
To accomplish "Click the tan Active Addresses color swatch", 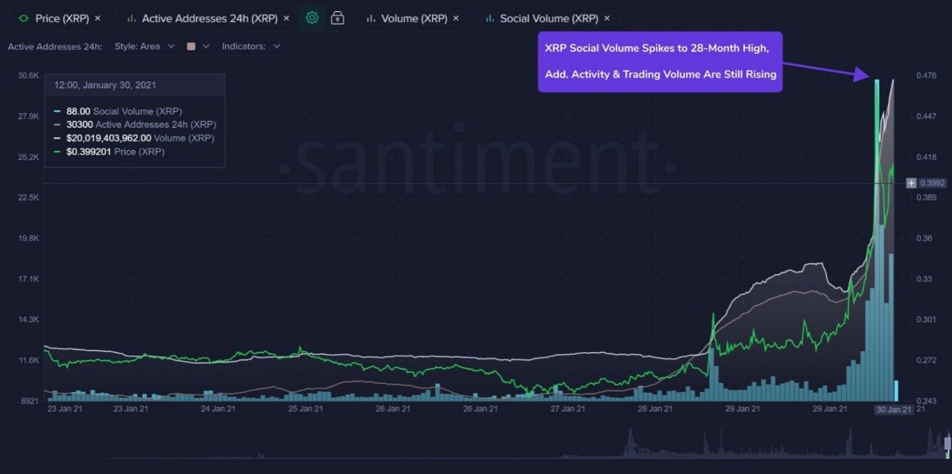I will pos(191,46).
